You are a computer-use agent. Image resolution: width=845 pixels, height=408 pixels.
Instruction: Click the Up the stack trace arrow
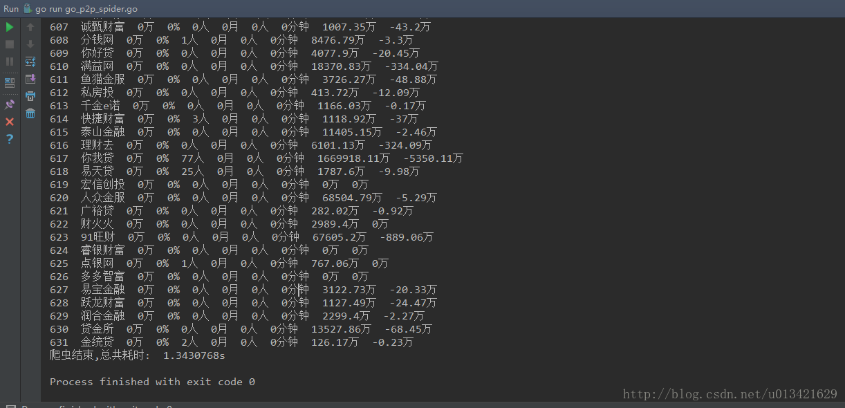tap(30, 27)
